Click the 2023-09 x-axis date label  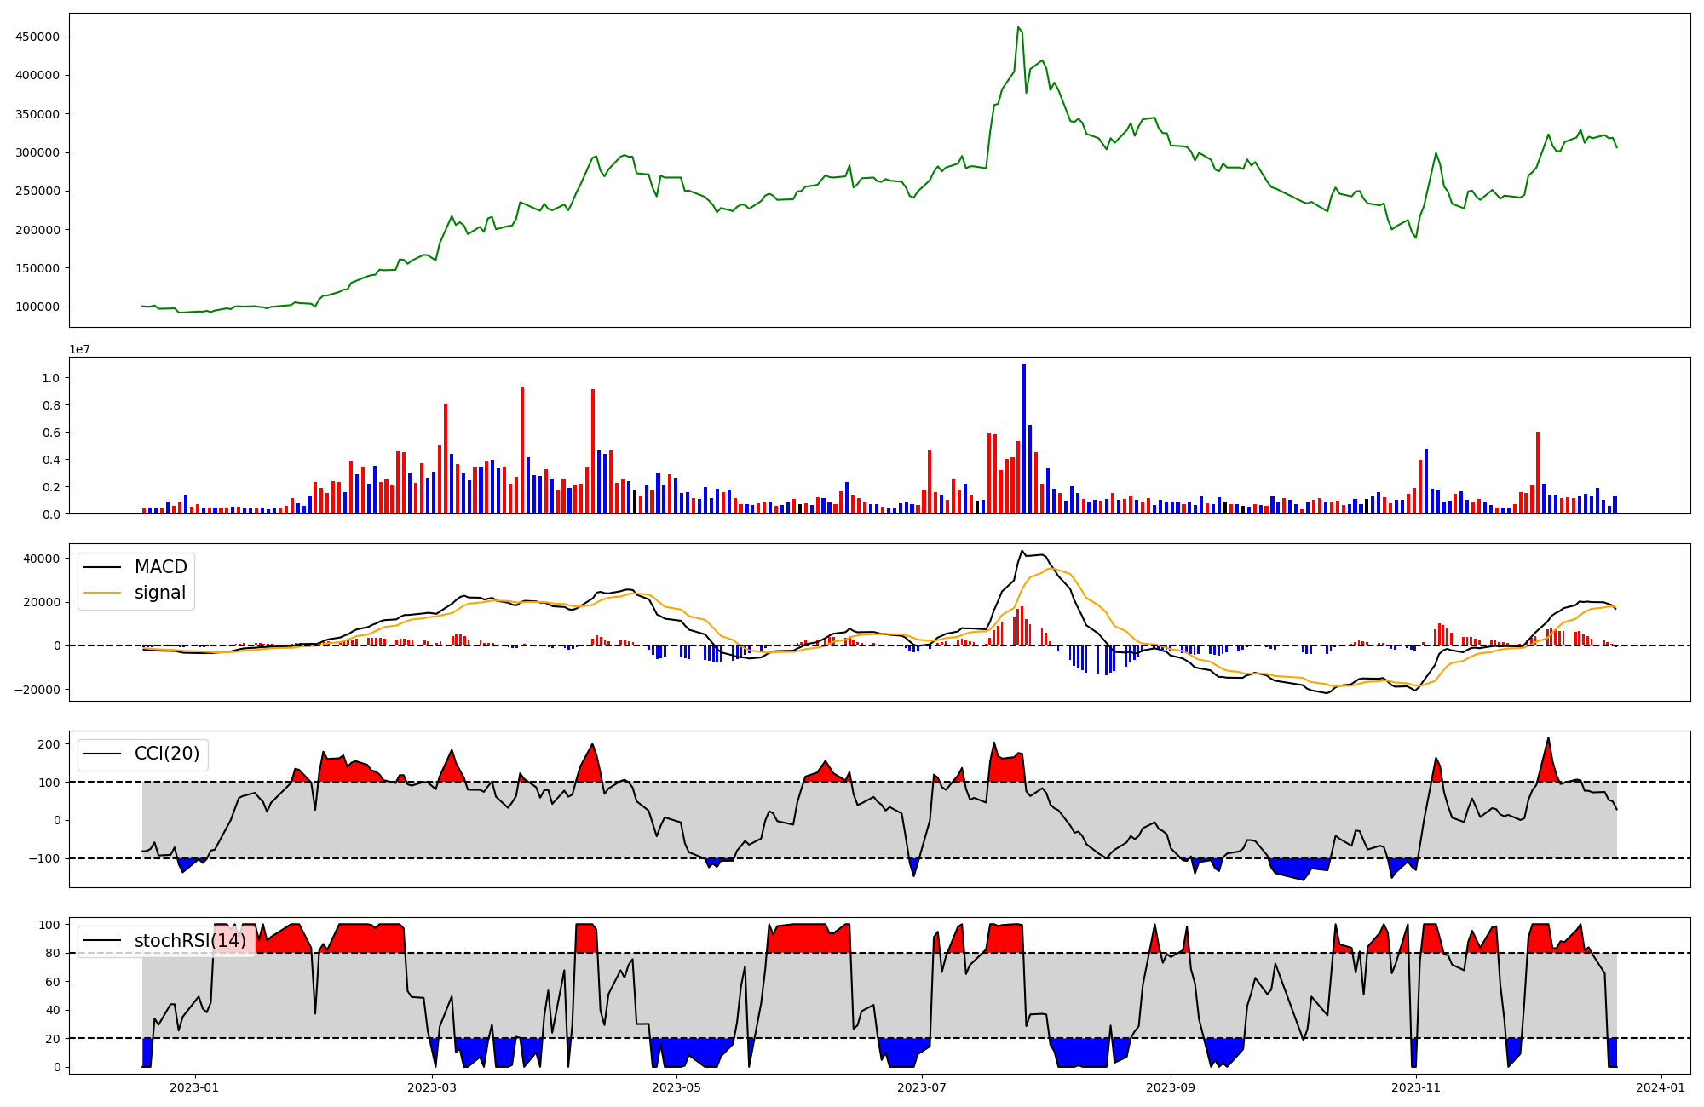pos(1171,1087)
